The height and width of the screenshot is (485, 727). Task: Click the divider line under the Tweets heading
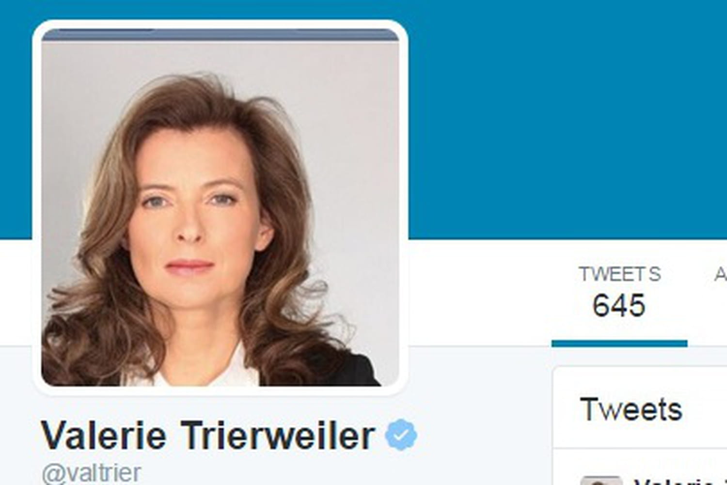coord(640,449)
